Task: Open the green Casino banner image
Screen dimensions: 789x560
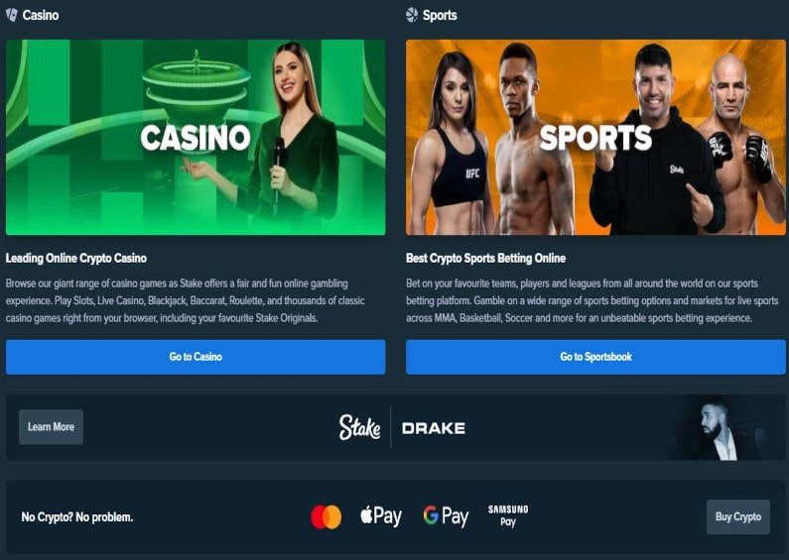Action: (x=196, y=137)
